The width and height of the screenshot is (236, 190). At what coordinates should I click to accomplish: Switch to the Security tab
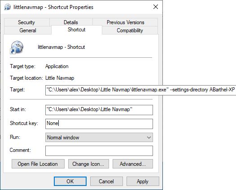tap(26, 22)
